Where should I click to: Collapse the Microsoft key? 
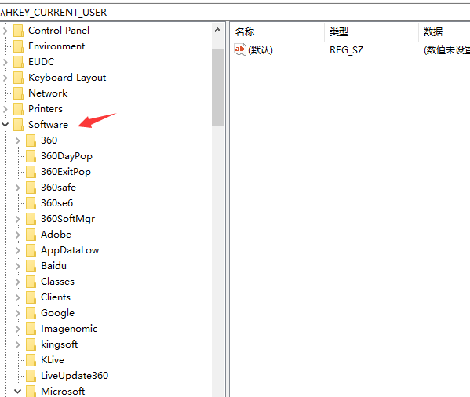click(x=18, y=391)
